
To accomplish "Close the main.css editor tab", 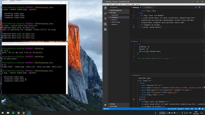I will click(x=141, y=41).
